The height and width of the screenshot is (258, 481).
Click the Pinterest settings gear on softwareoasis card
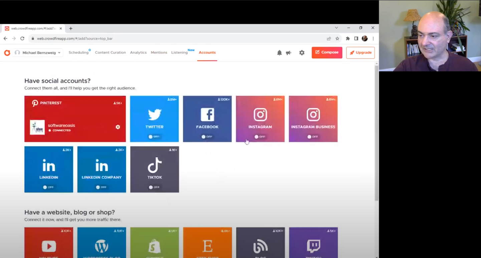click(117, 127)
